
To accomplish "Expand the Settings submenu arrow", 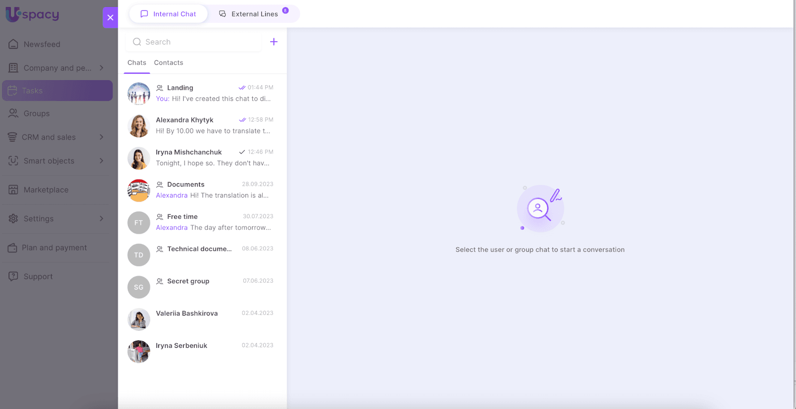I will pyautogui.click(x=101, y=218).
